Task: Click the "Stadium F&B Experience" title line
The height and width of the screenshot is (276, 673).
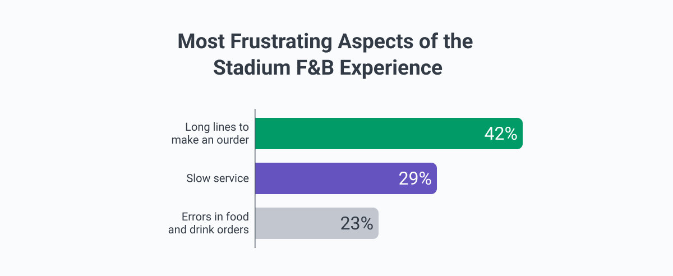Action: (328, 68)
